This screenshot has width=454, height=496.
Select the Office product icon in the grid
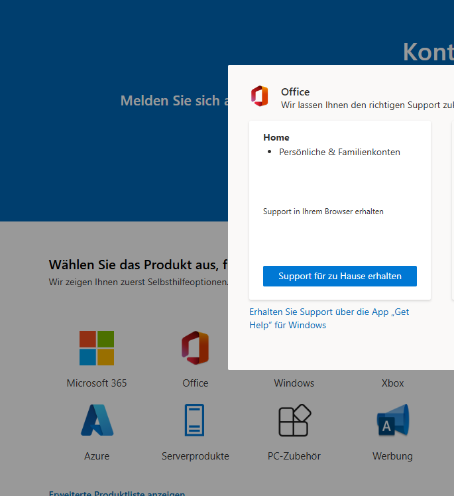pos(195,348)
